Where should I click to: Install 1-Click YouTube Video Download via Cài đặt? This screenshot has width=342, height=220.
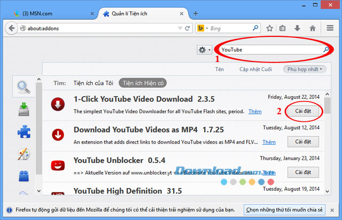pos(303,111)
